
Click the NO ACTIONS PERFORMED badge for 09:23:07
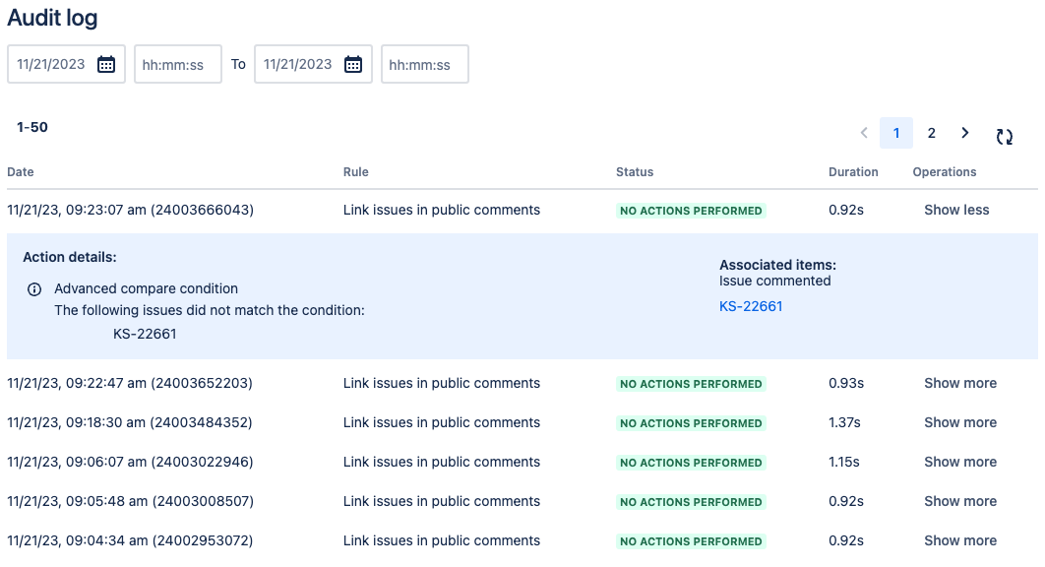click(691, 211)
